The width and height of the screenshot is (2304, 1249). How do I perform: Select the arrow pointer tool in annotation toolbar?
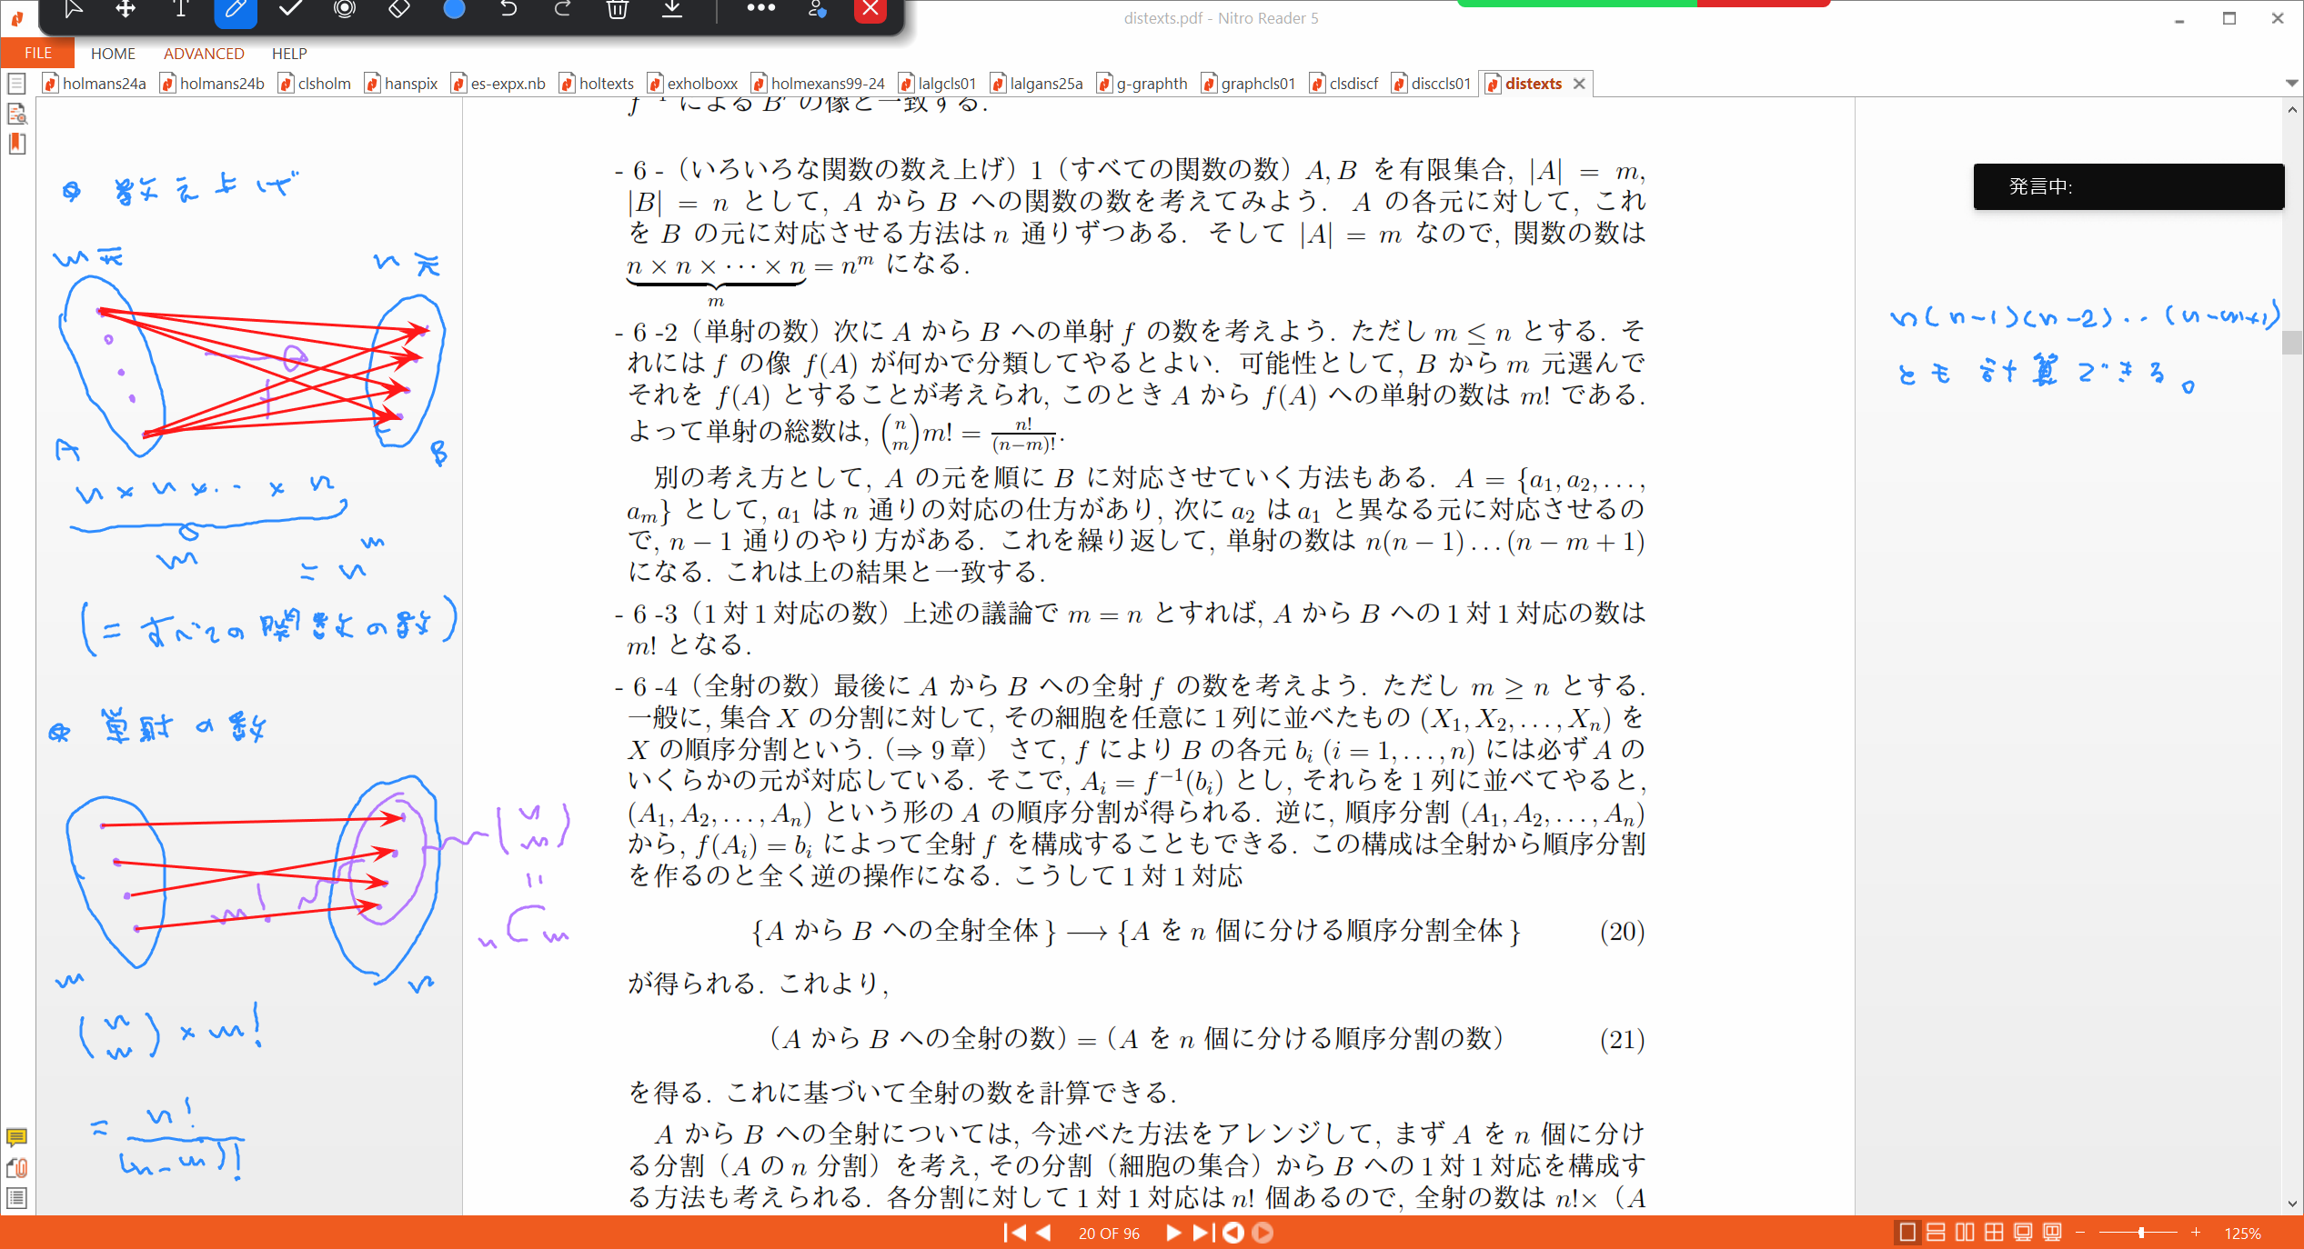pos(73,9)
